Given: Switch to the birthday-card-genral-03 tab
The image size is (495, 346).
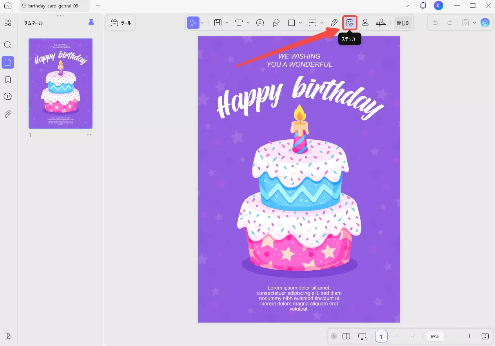Looking at the screenshot, I should pyautogui.click(x=53, y=6).
